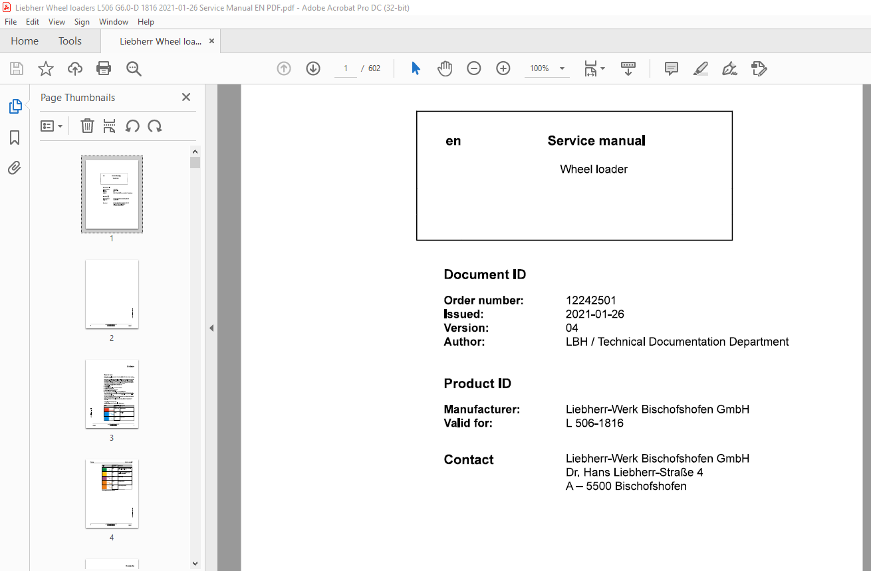Activate the hand pan tool
The height and width of the screenshot is (571, 871).
click(445, 68)
